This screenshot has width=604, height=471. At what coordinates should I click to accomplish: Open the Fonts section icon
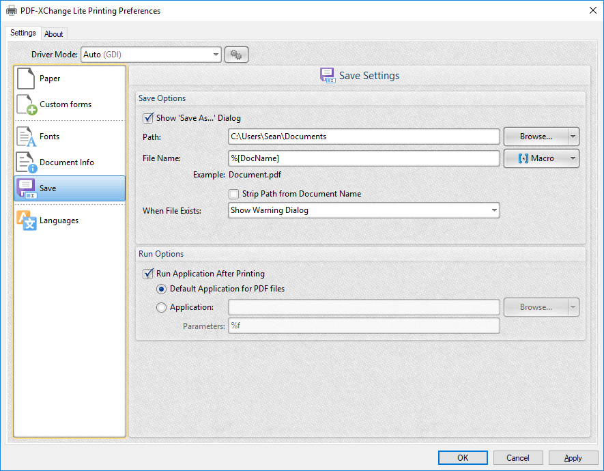[x=26, y=137]
